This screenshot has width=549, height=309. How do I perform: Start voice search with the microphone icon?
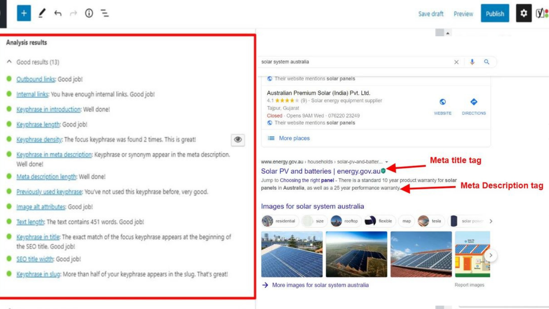[x=472, y=62]
